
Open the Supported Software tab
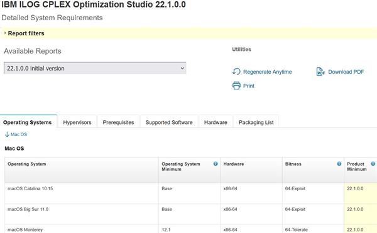169,122
